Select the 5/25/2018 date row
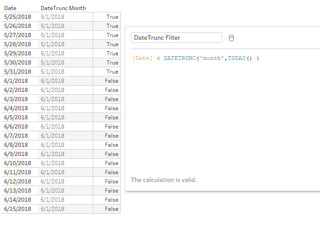This screenshot has width=320, height=225. [x=61, y=17]
